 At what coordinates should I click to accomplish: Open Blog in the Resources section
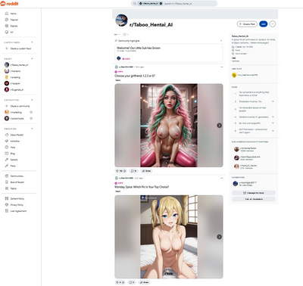click(10, 154)
